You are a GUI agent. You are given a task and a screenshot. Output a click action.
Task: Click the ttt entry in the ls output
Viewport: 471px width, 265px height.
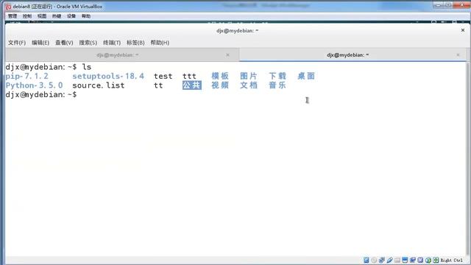coord(189,77)
